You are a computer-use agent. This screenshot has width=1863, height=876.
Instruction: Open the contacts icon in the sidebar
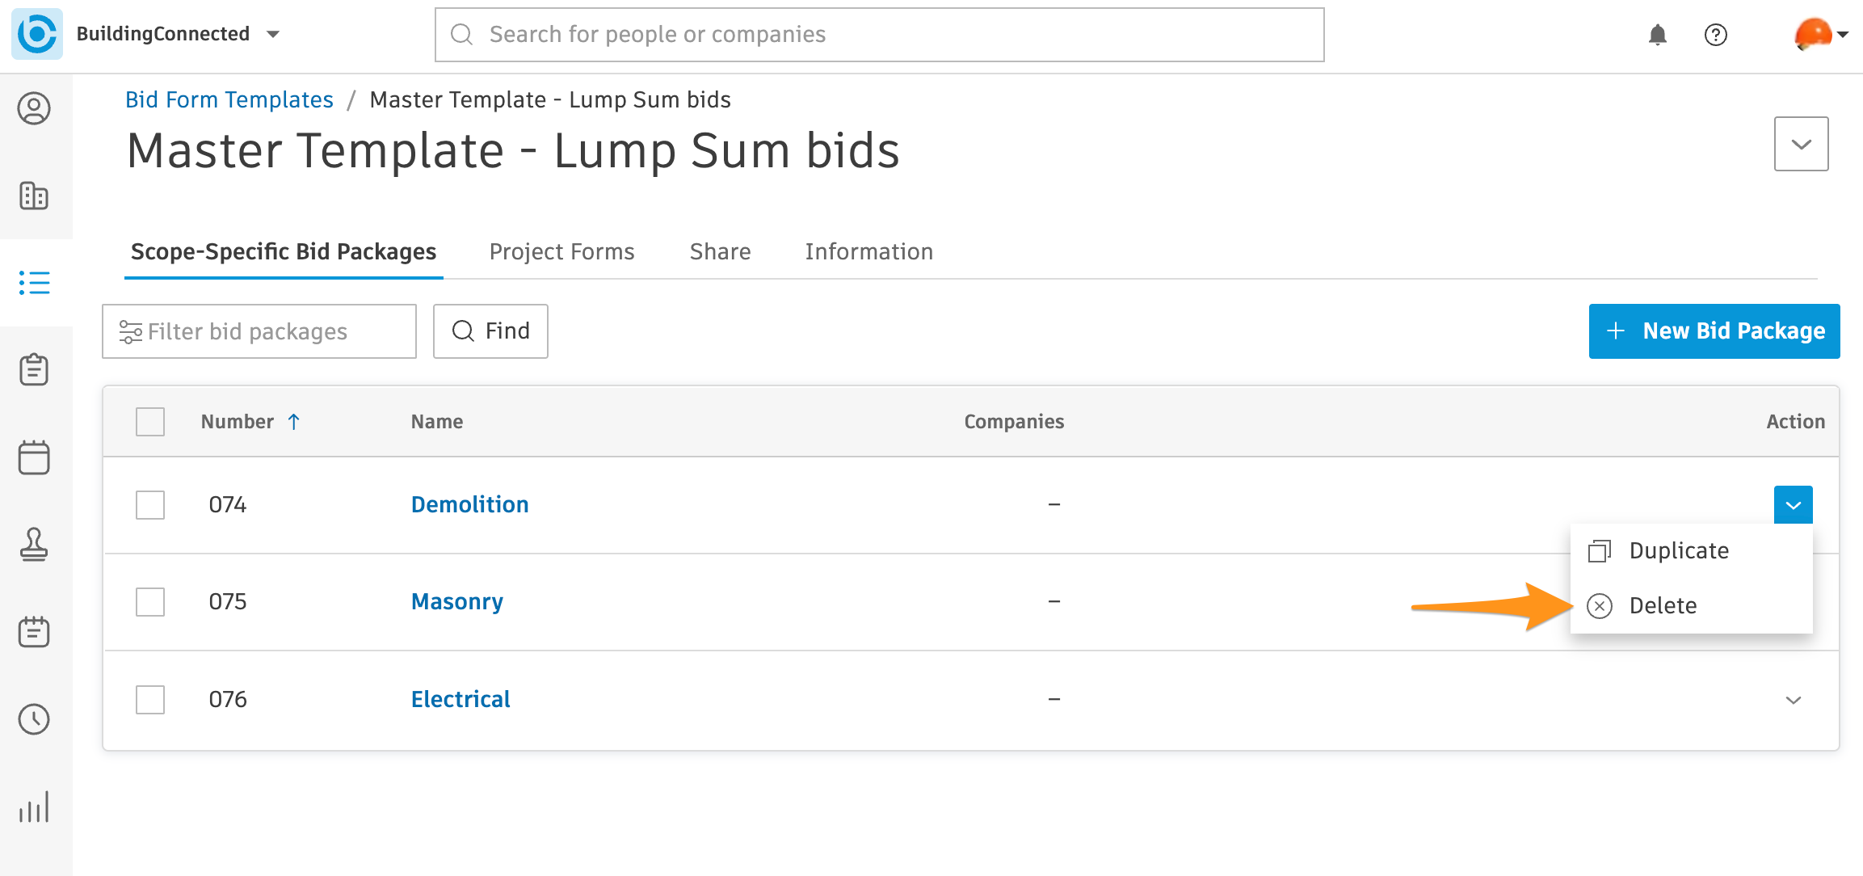(x=34, y=108)
